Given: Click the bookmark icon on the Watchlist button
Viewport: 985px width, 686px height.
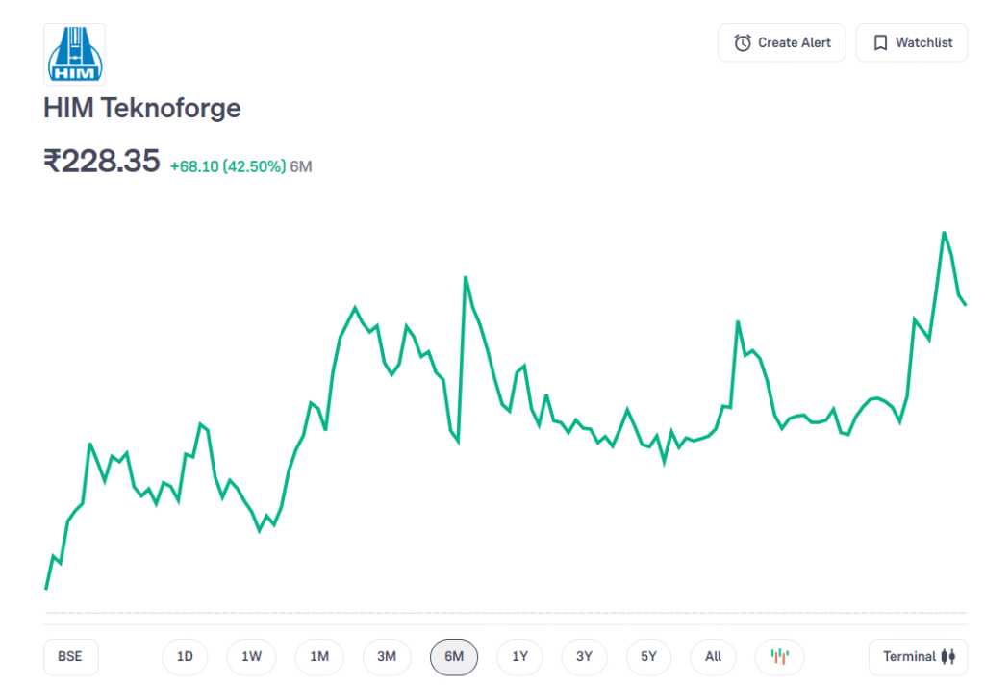Looking at the screenshot, I should click(x=879, y=42).
